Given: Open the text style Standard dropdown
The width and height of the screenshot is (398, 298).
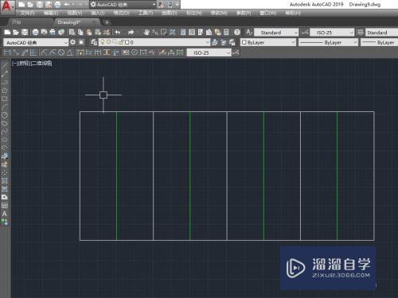Looking at the screenshot, I should click(x=276, y=33).
